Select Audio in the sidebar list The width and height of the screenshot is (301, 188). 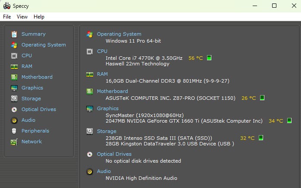(x=28, y=120)
